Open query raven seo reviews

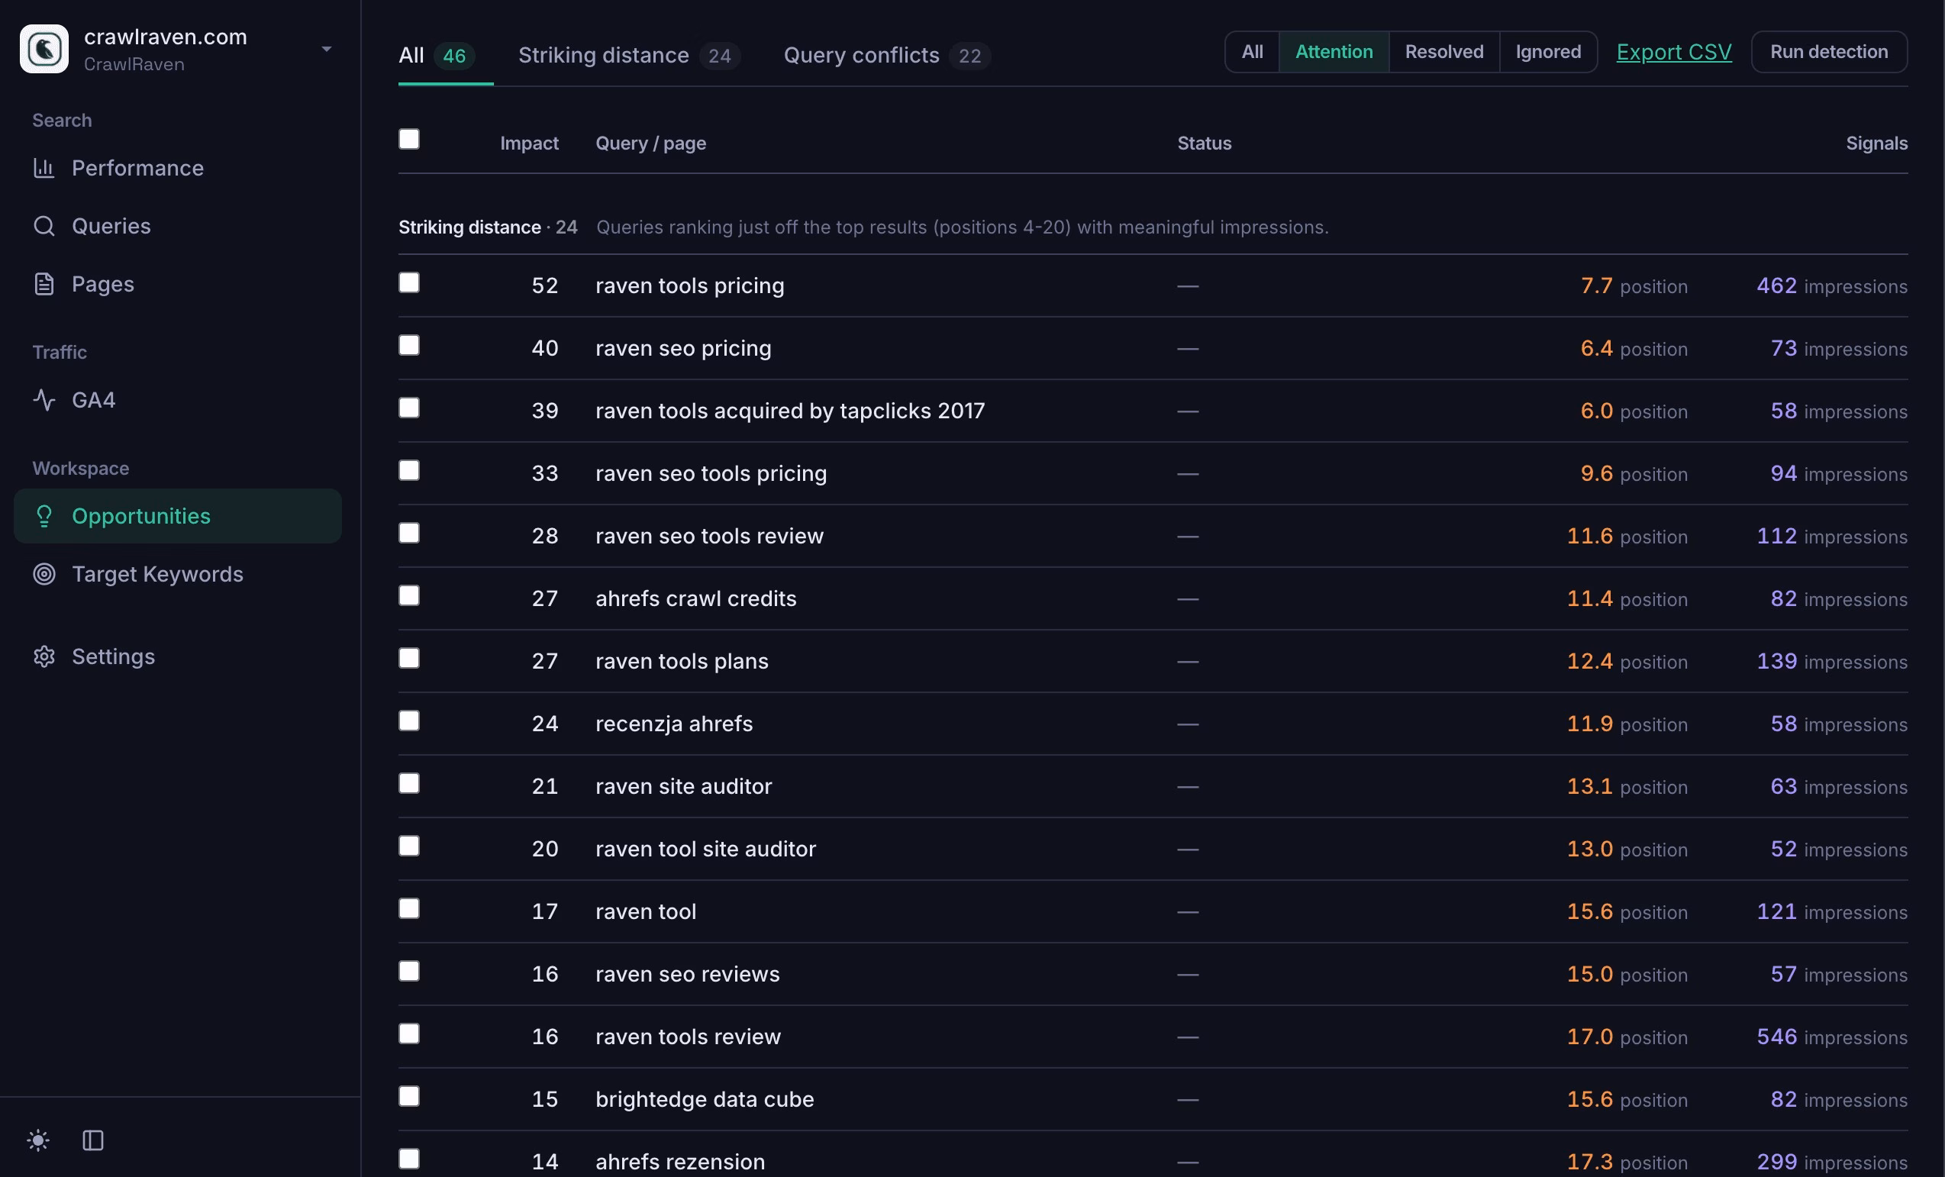pyautogui.click(x=688, y=974)
